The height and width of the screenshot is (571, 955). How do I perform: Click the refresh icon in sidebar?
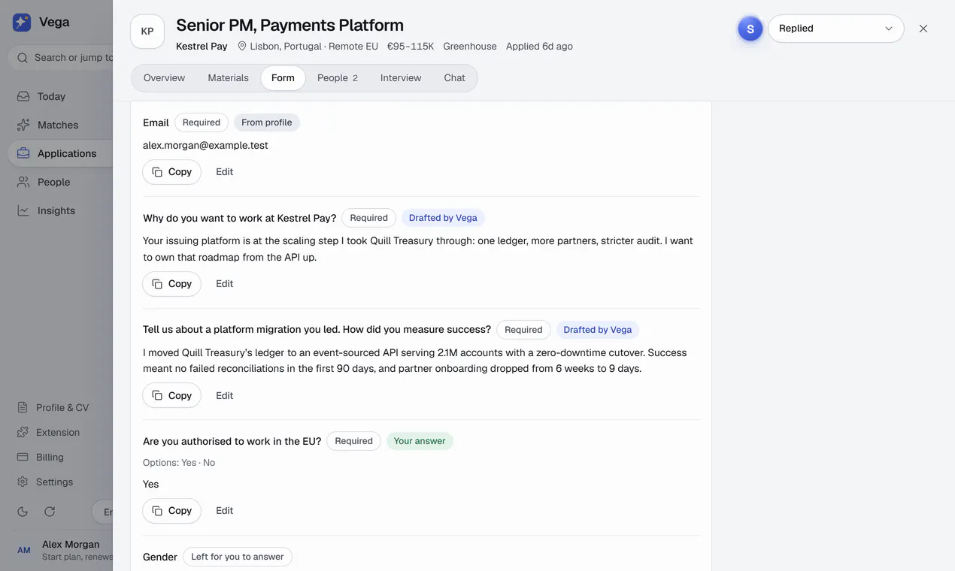click(x=50, y=512)
